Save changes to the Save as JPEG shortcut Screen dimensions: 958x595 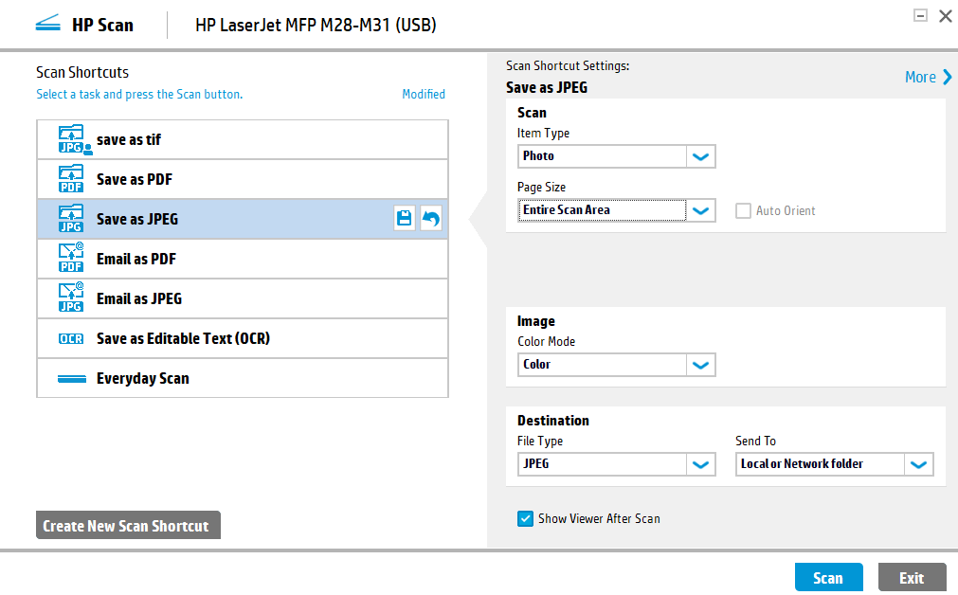coord(405,218)
